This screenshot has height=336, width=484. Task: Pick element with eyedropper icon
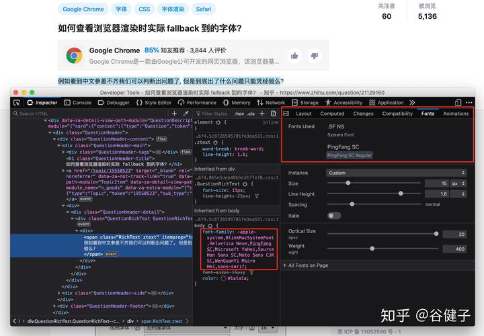pos(186,114)
